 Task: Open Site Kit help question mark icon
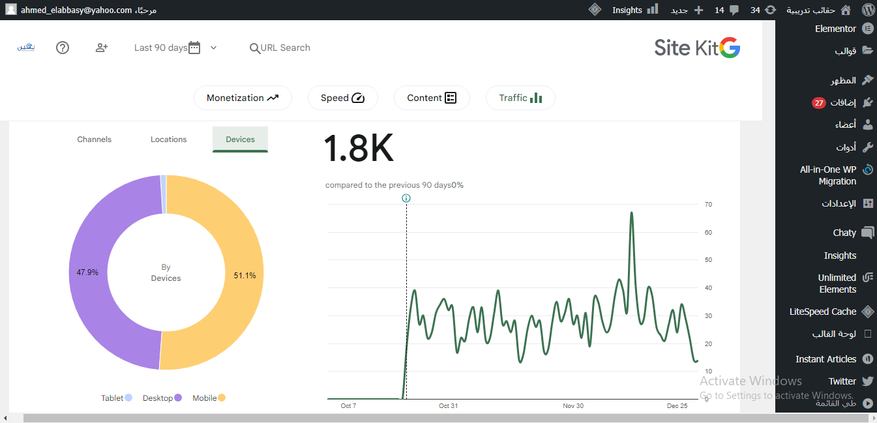click(x=63, y=48)
